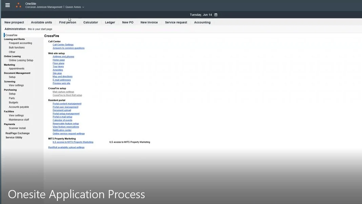Image resolution: width=362 pixels, height=204 pixels.
Task: Open the hamburger menu icon
Action: pyautogui.click(x=7, y=5)
